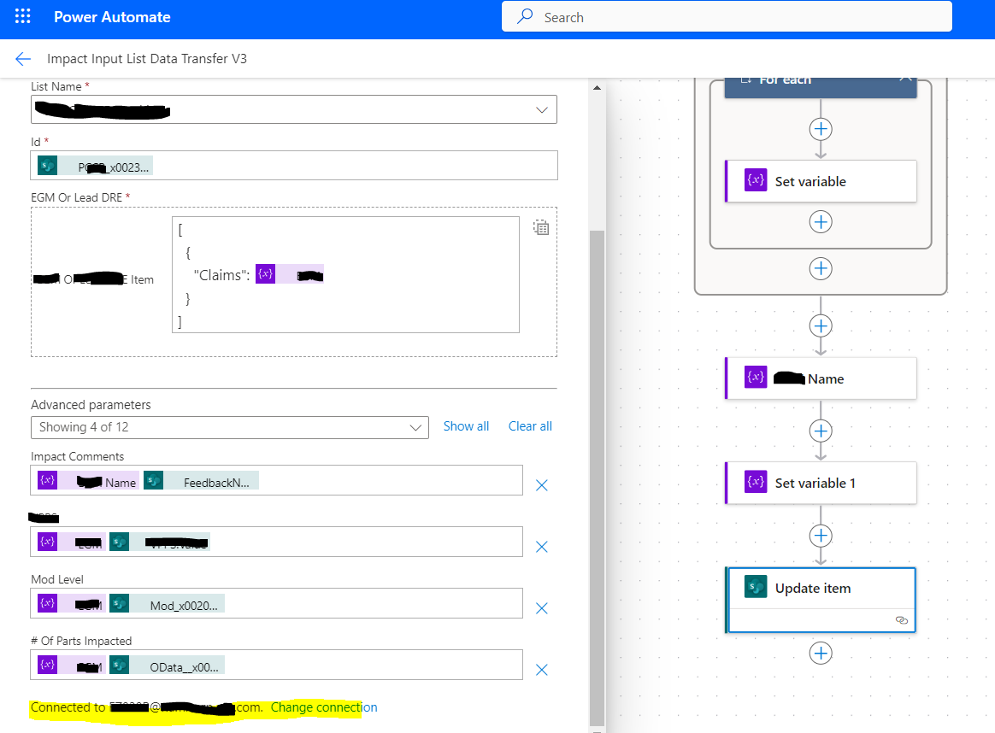The image size is (995, 733).
Task: Add an action above Set variable in For each
Action: coord(821,129)
